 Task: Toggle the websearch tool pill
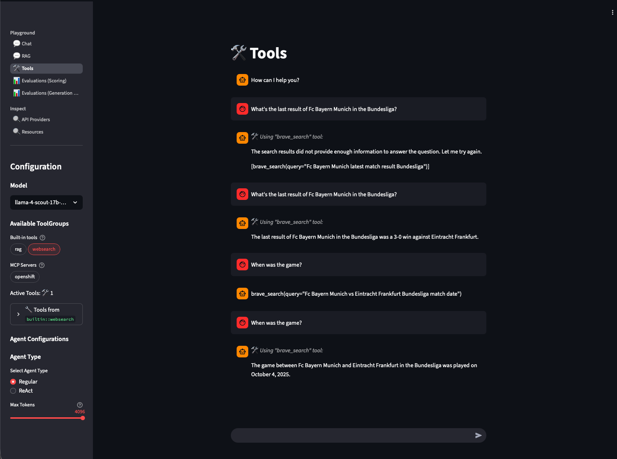pos(44,249)
